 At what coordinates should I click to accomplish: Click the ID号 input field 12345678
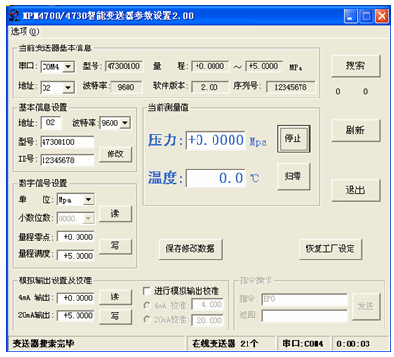[x=67, y=160]
